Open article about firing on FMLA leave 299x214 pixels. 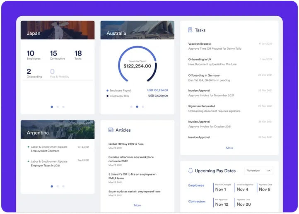coord(133,178)
